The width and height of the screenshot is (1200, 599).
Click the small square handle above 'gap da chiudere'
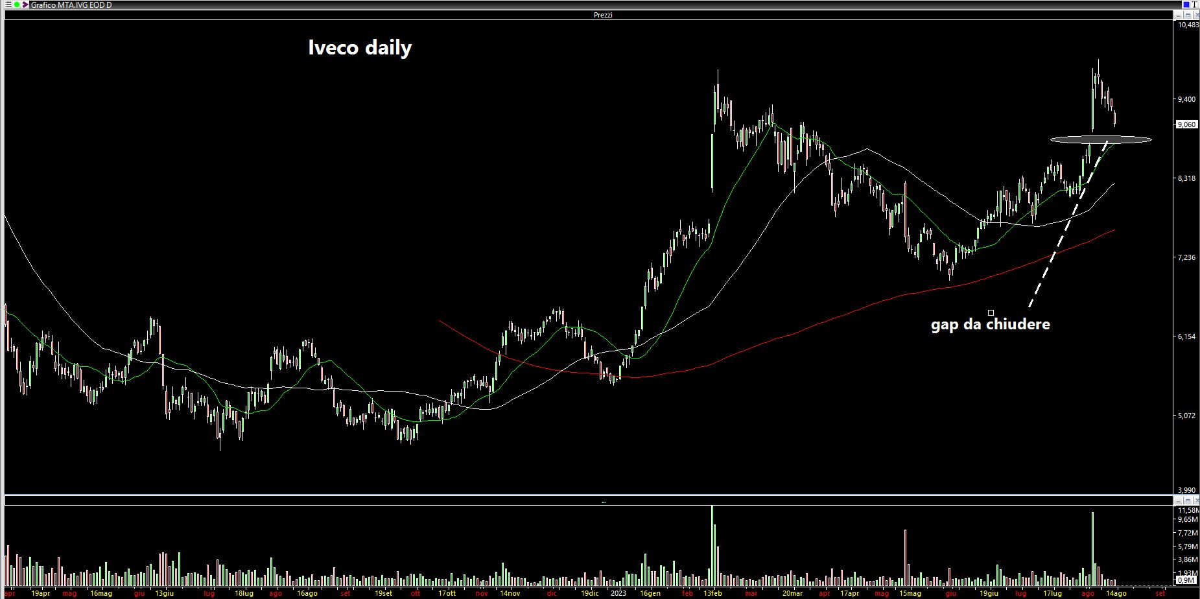tap(991, 312)
